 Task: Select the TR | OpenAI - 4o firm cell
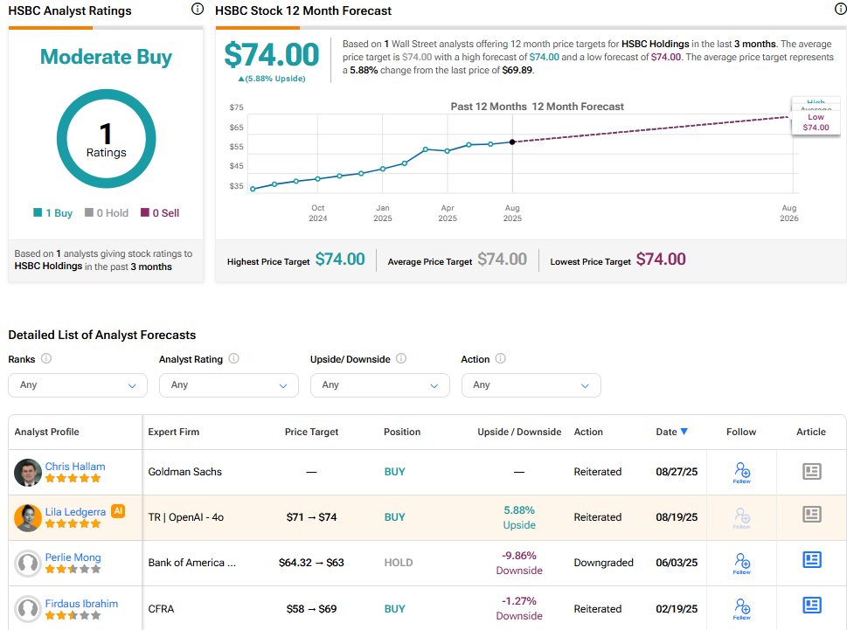(186, 517)
